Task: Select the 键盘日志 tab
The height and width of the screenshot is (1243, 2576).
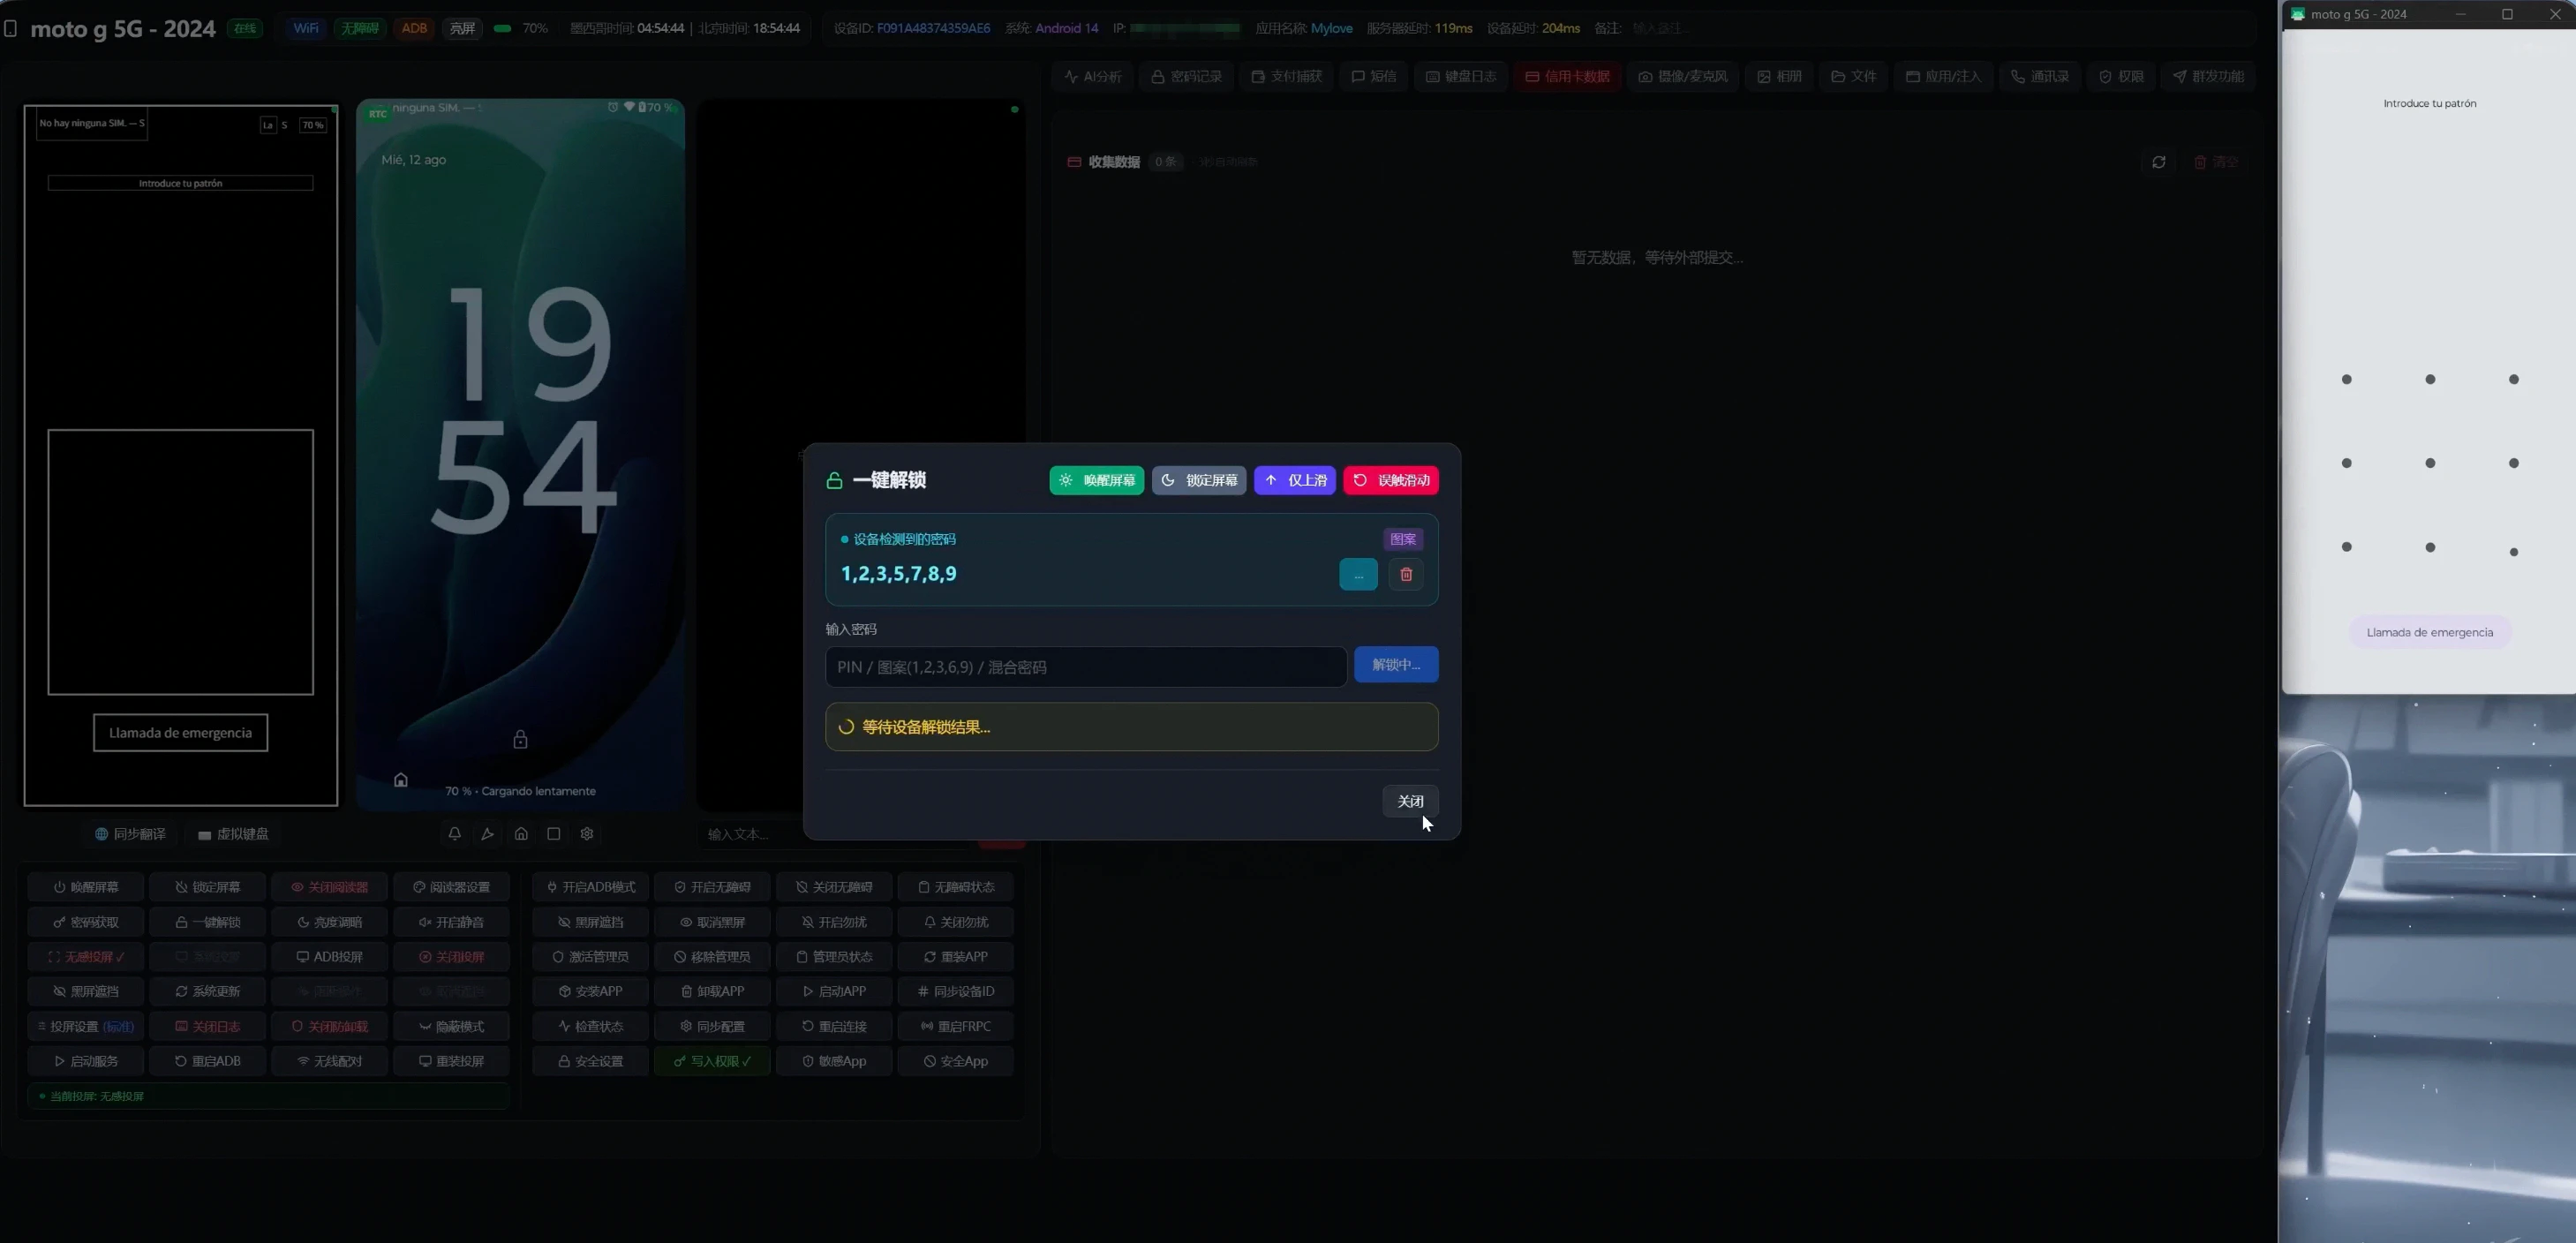Action: pos(1461,76)
